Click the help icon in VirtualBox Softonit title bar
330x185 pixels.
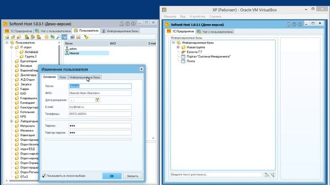tap(294, 25)
